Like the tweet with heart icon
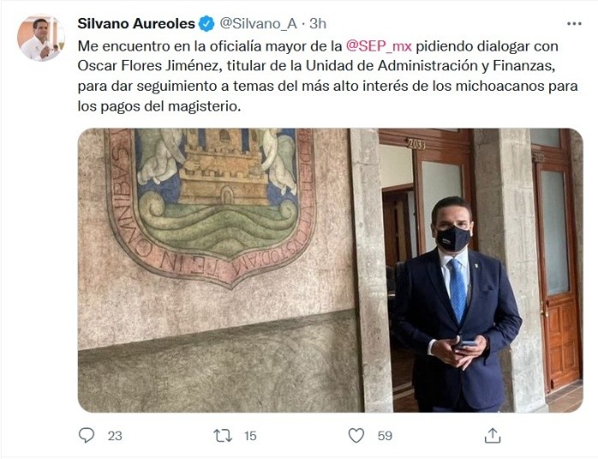 coord(356,435)
